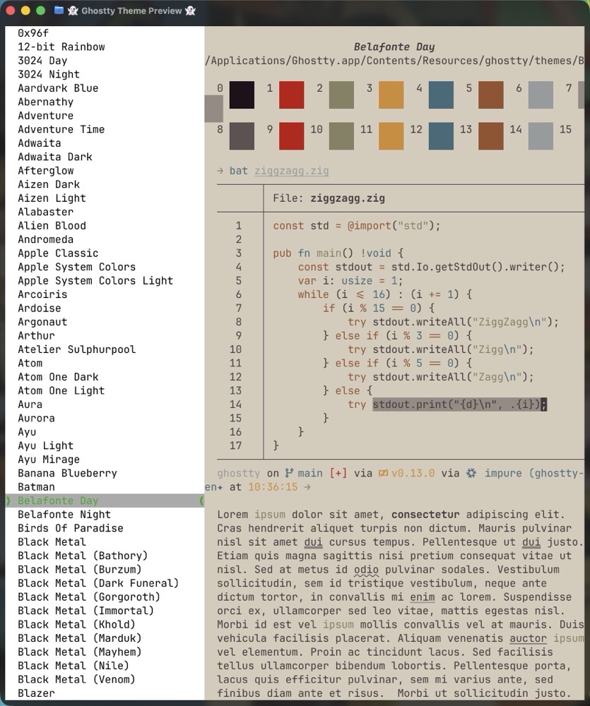
Task: Select Black Metal (Bathory) theme
Action: pyautogui.click(x=83, y=556)
